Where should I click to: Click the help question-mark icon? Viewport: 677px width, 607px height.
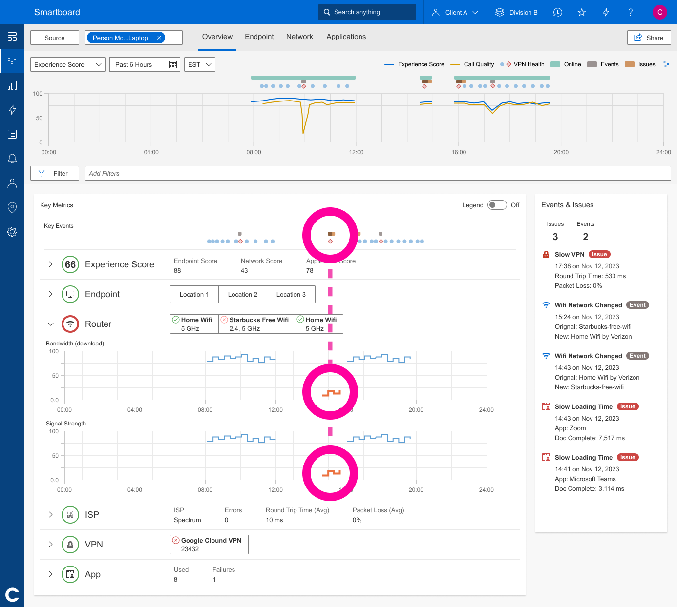click(x=631, y=12)
